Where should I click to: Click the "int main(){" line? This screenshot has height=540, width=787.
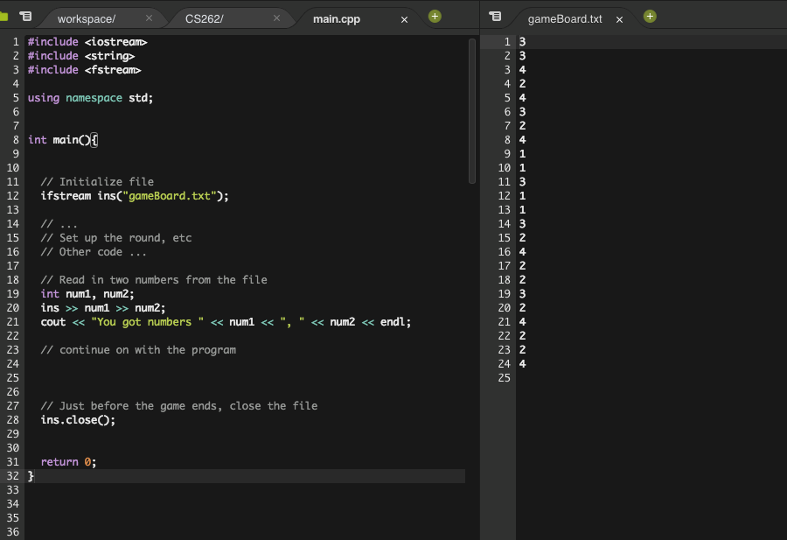pos(63,140)
